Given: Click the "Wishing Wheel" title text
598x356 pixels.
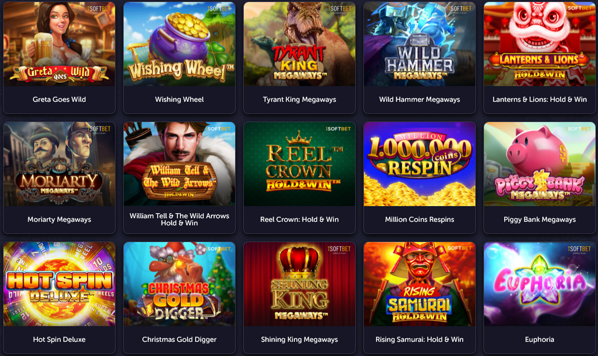Looking at the screenshot, I should (179, 99).
